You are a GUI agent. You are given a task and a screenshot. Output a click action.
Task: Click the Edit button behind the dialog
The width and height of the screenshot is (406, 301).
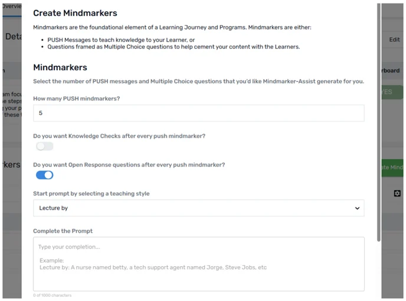[394, 40]
